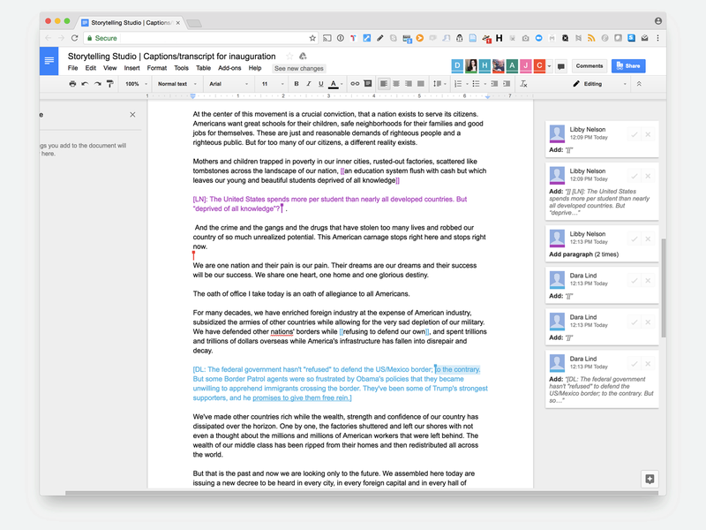706x530 pixels.
Task: Open the text color picker
Action: [334, 84]
